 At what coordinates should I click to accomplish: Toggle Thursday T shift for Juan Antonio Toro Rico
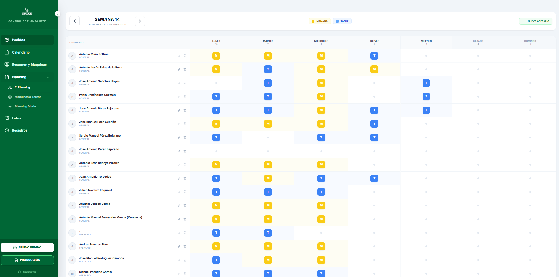tap(374, 178)
